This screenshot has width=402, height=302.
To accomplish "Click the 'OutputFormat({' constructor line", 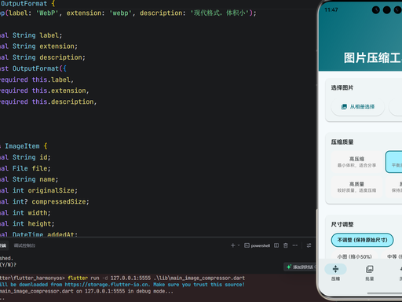I will [39, 68].
